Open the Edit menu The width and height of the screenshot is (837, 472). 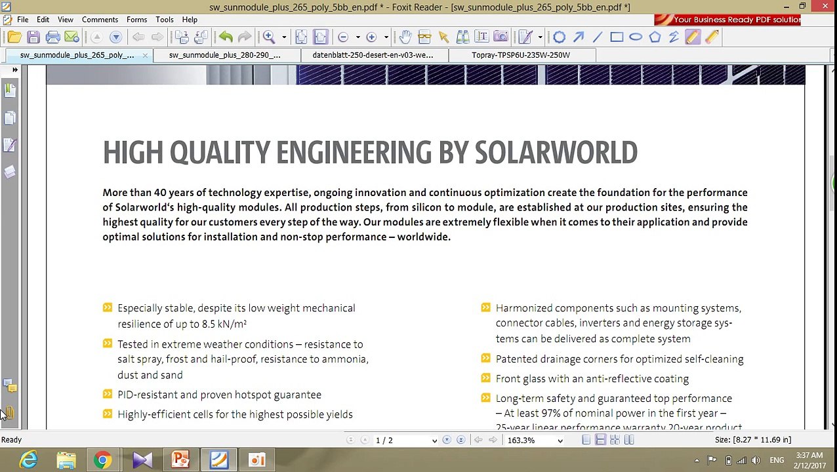click(x=43, y=20)
